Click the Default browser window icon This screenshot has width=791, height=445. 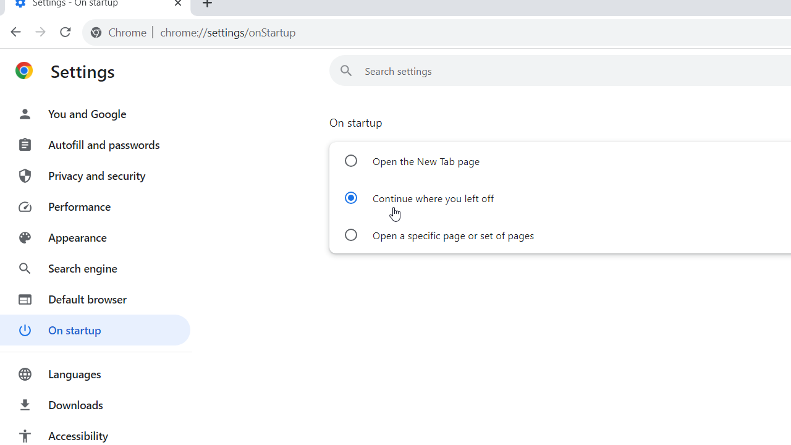(x=25, y=299)
